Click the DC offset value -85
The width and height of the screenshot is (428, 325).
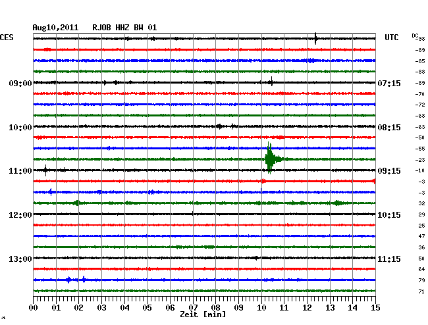point(420,61)
